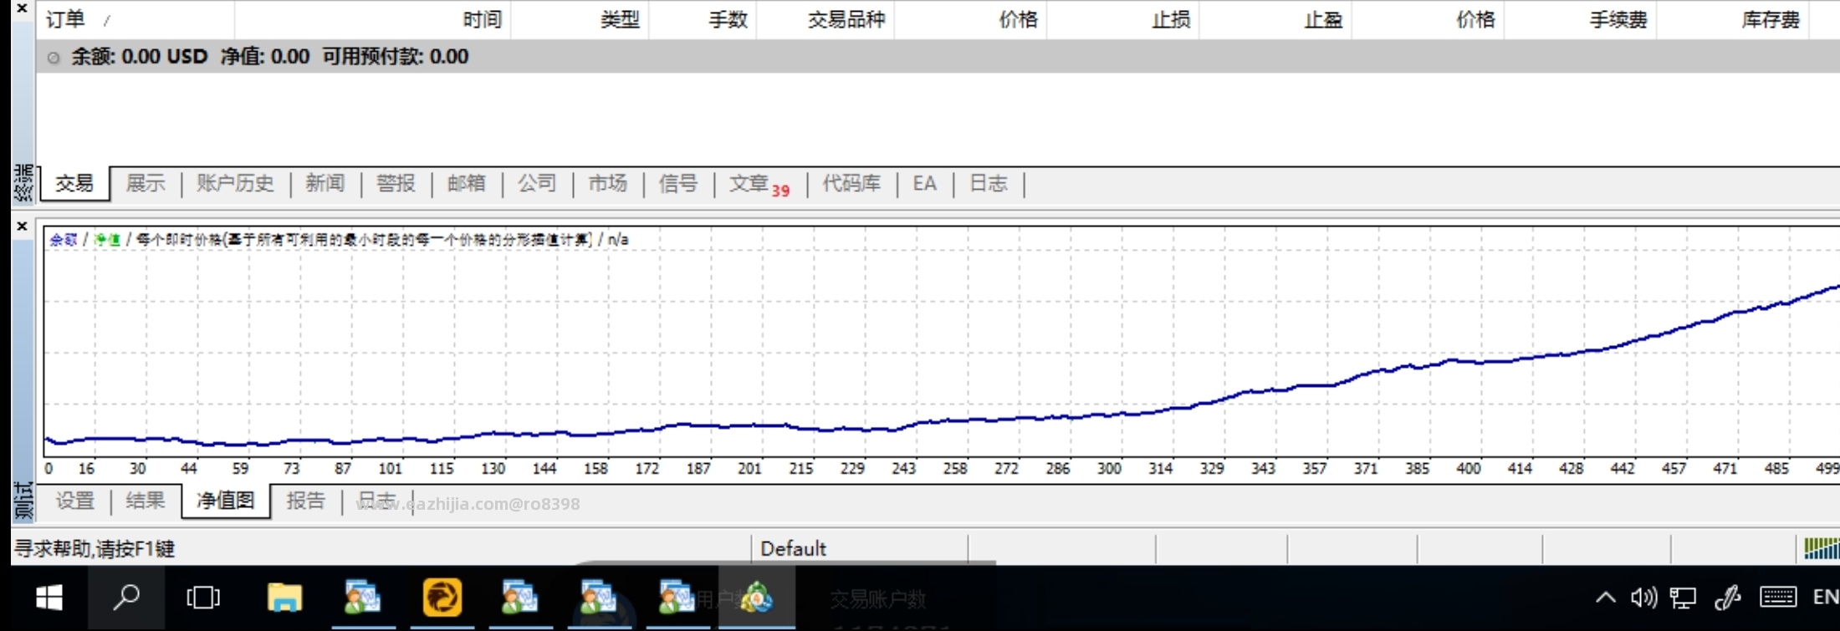Open the touch keyboard tray icon
The image size is (1840, 631).
[x=1777, y=598]
